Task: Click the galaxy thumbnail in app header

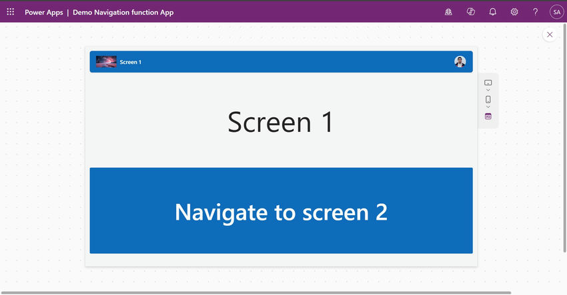Action: click(x=106, y=62)
